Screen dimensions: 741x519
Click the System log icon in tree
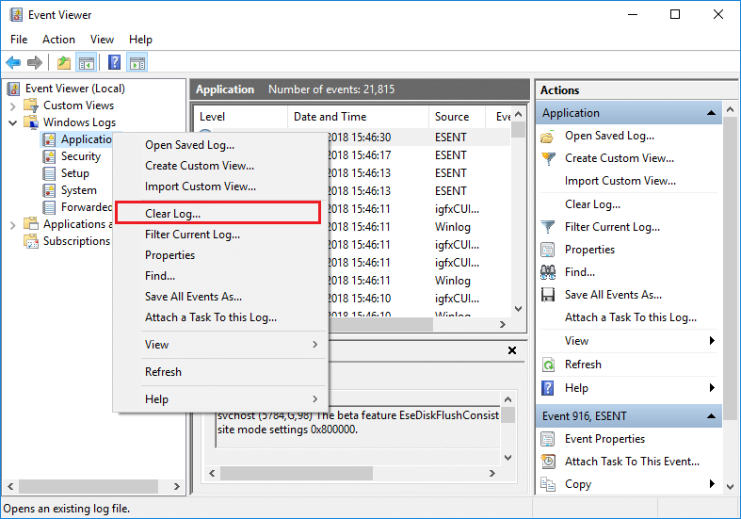(49, 190)
